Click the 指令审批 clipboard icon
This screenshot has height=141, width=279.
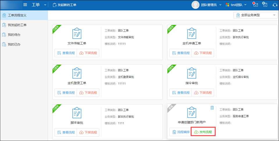click(x=192, y=73)
